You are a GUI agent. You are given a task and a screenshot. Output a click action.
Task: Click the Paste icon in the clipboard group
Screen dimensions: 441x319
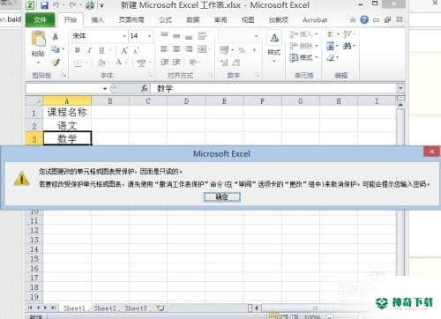point(39,38)
